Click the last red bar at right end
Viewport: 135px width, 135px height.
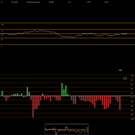[120, 103]
